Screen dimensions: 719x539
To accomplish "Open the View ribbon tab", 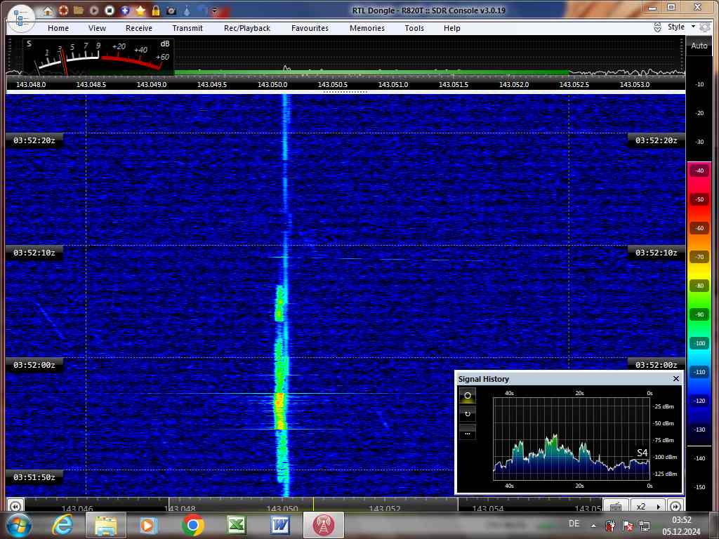I will [97, 28].
